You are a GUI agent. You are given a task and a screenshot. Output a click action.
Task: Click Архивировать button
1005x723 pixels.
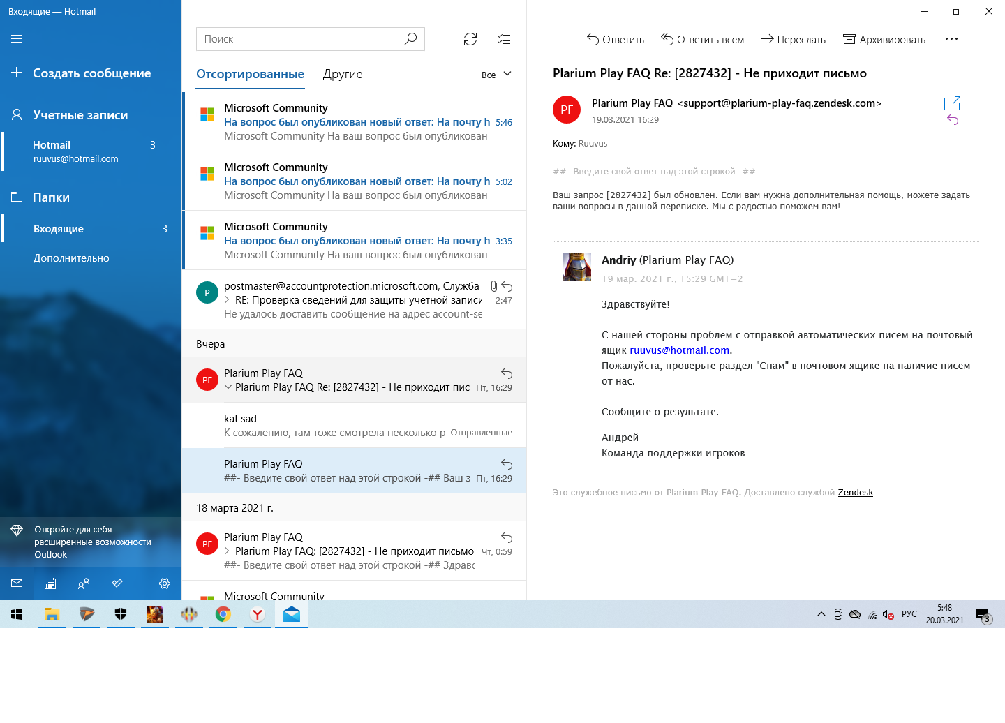coord(884,39)
